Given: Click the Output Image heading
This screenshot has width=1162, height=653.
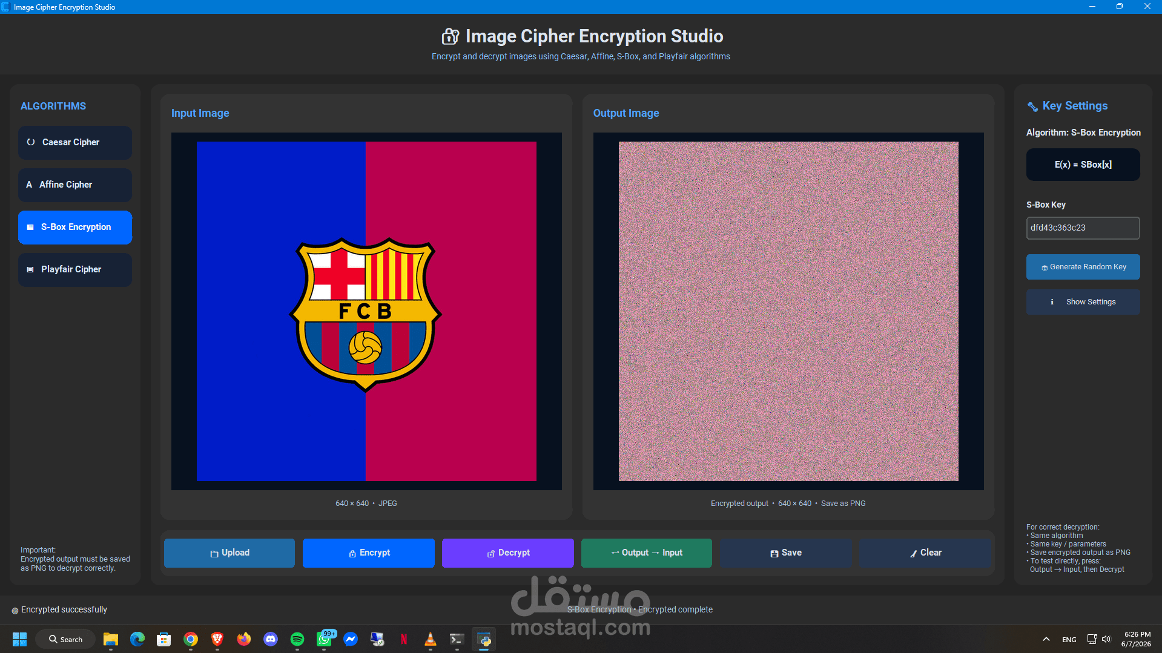Looking at the screenshot, I should point(626,113).
